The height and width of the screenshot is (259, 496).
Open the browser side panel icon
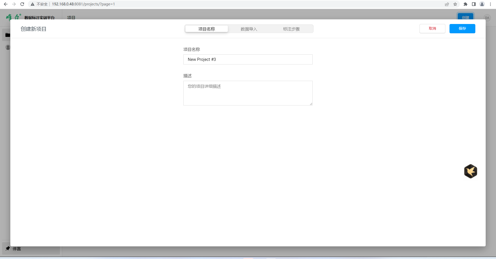click(474, 4)
